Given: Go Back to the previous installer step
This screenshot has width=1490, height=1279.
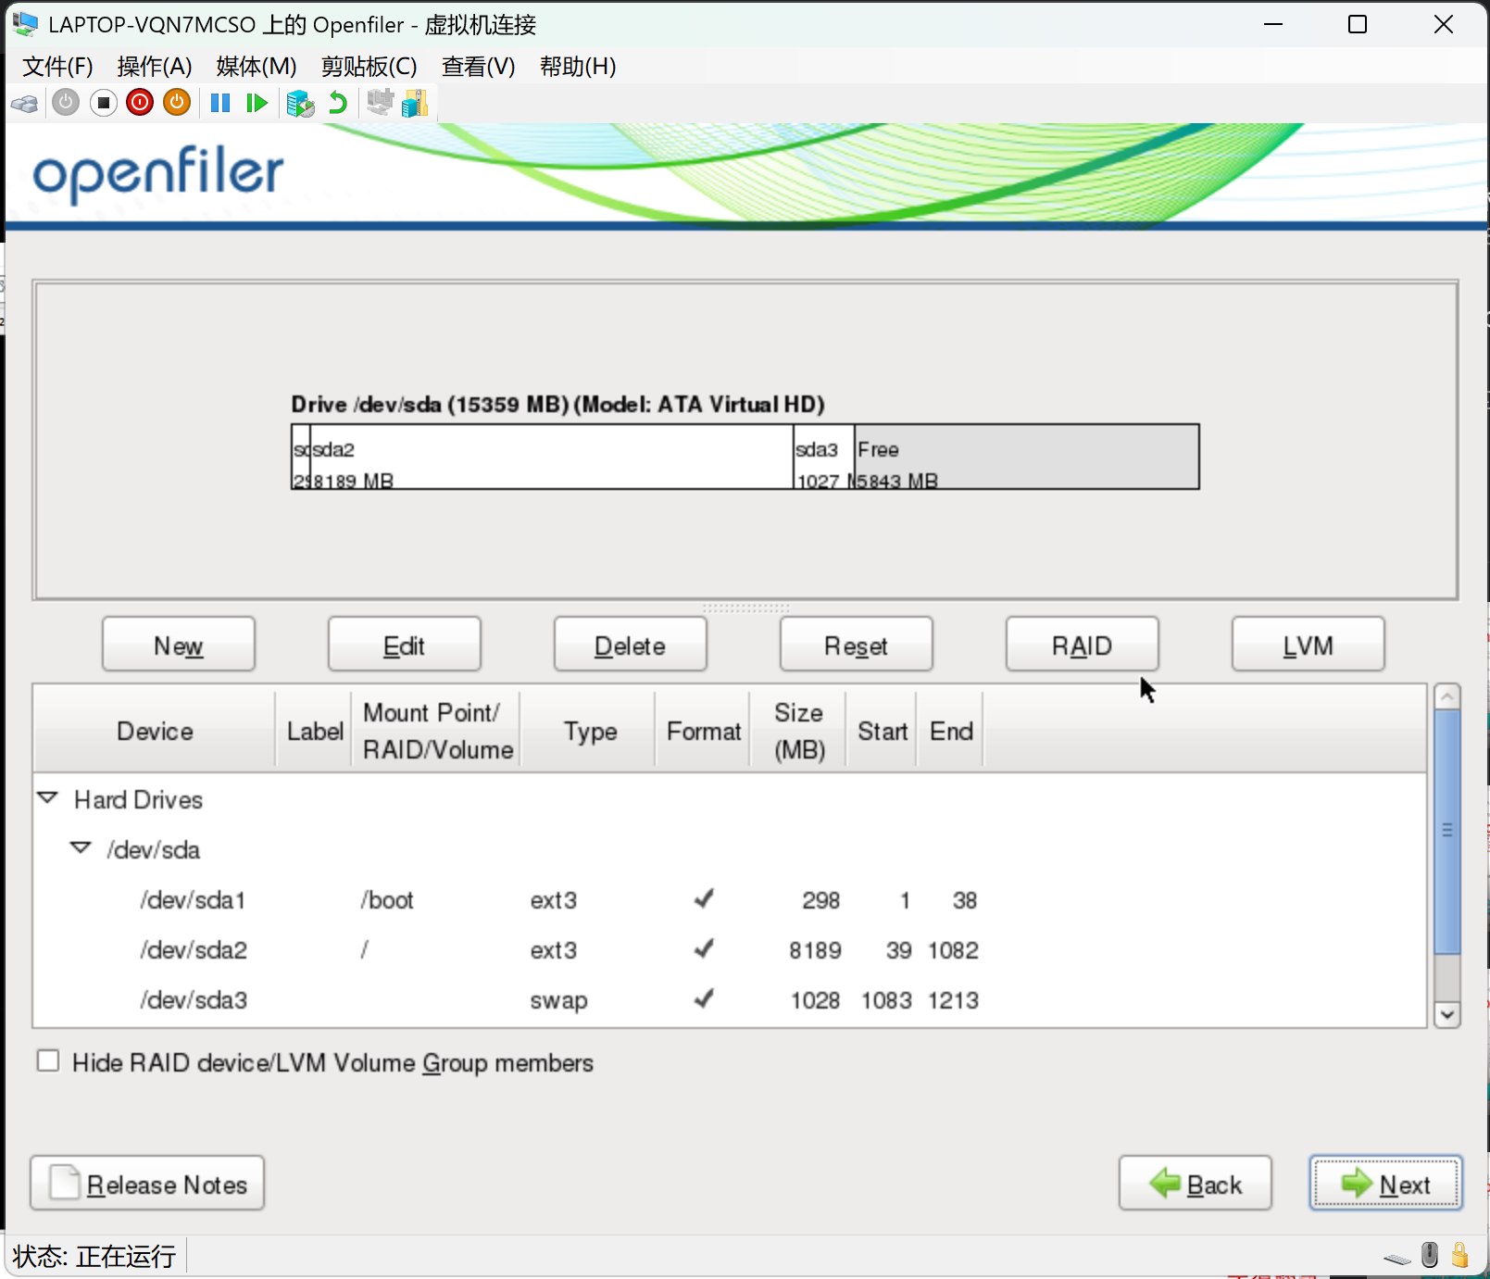Looking at the screenshot, I should 1196,1184.
